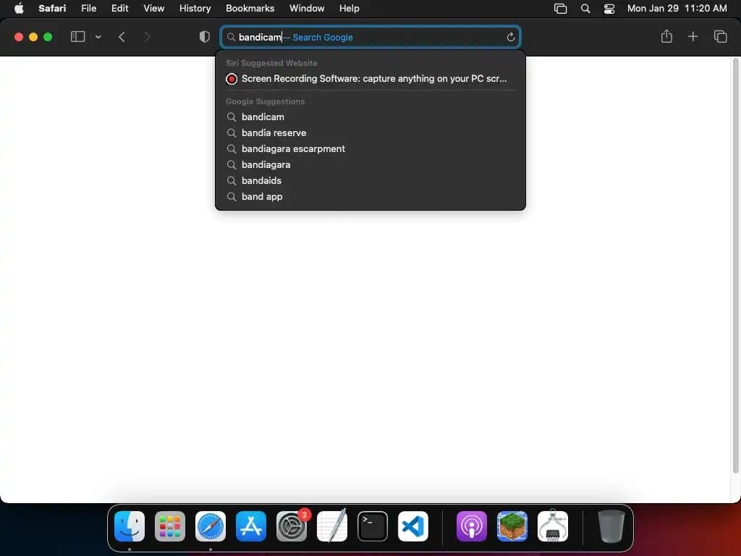Go back to the previous page
The image size is (741, 556).
tap(122, 37)
